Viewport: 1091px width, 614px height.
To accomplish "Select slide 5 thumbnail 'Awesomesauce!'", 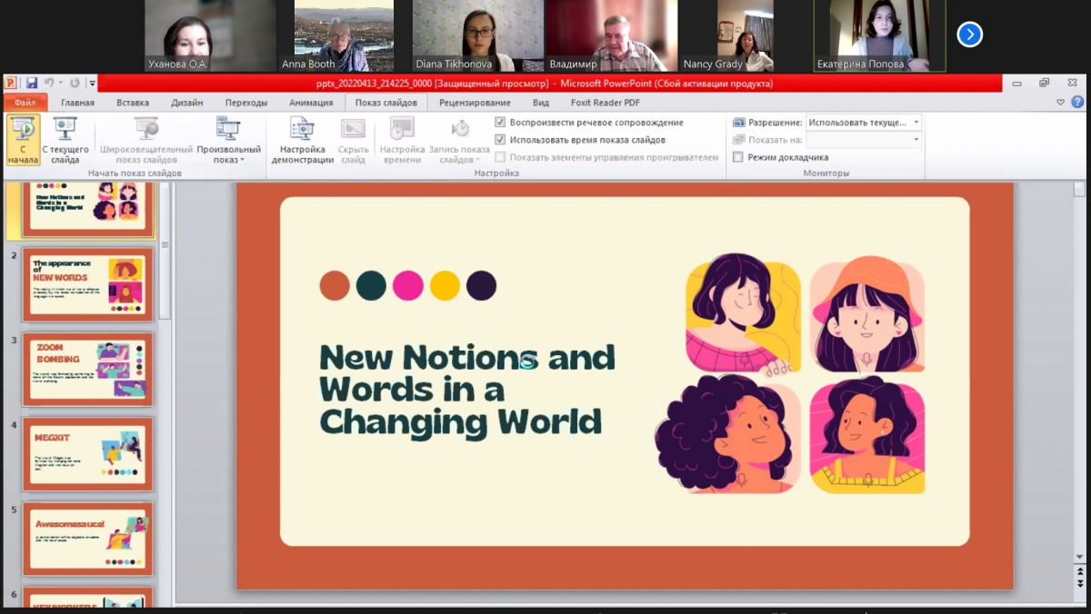I will coord(88,540).
